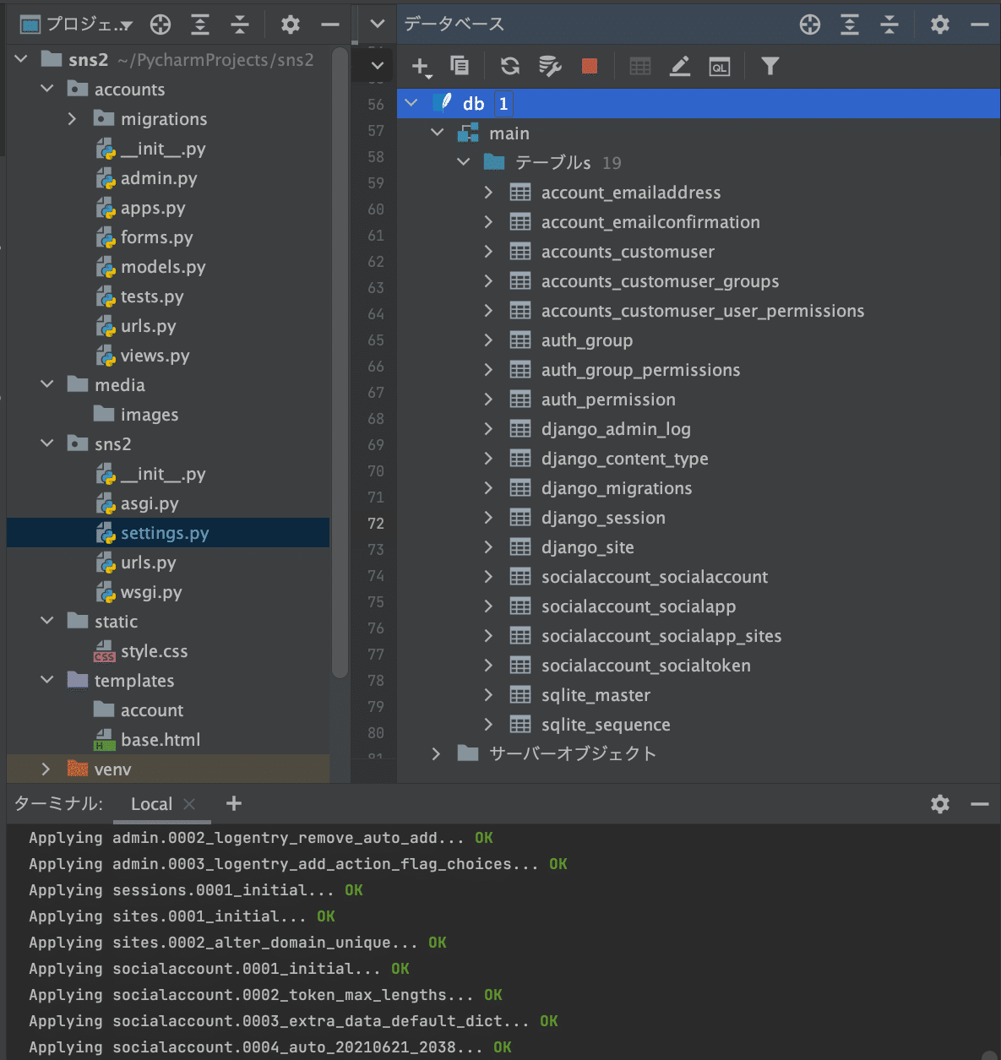
Task: Expand all in Database panel header
Action: (850, 24)
